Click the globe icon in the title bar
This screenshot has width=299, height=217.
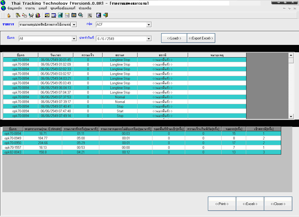(3, 3)
